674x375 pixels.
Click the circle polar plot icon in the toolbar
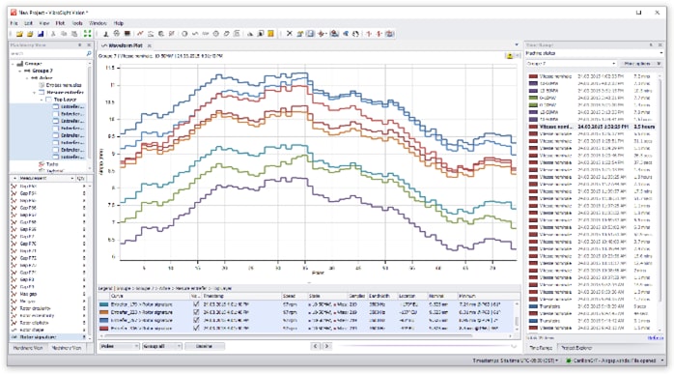pyautogui.click(x=184, y=34)
